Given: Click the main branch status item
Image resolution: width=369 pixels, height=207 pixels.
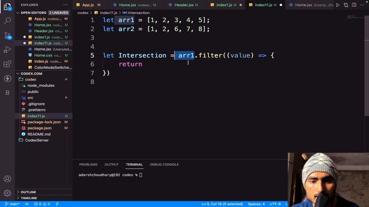Looking at the screenshot, I should point(12,204).
